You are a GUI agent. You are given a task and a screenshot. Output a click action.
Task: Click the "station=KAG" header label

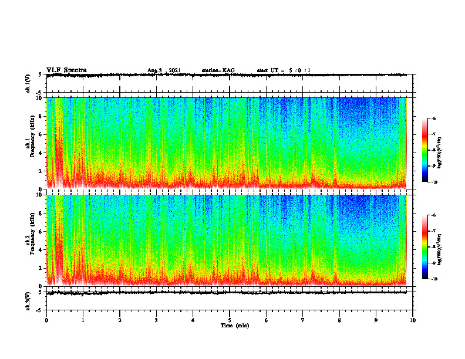point(218,70)
